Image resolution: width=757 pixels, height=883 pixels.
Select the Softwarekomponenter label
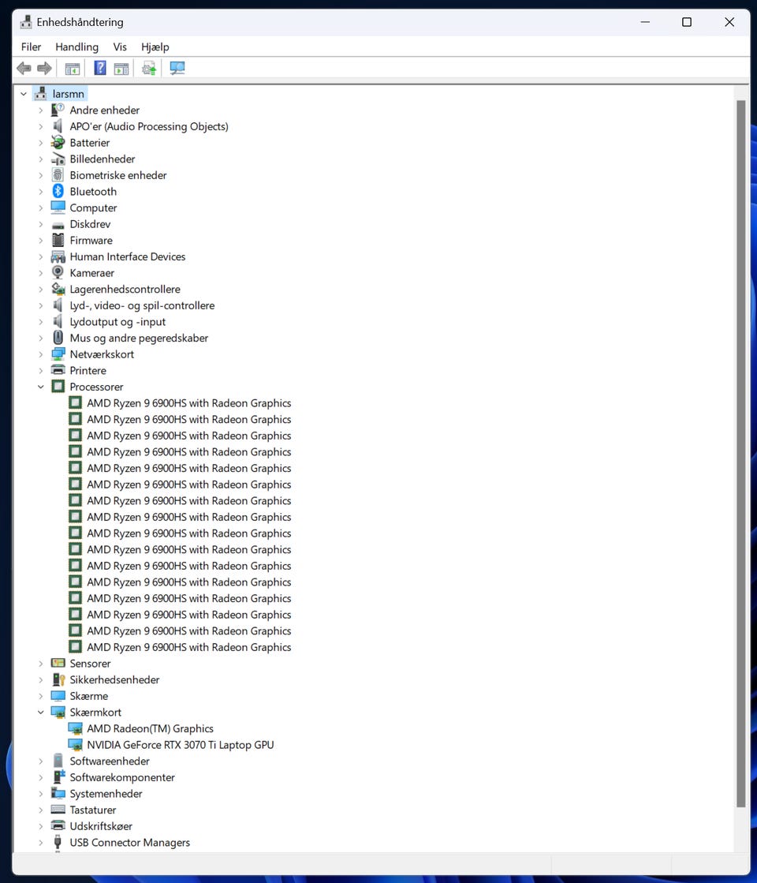click(122, 777)
